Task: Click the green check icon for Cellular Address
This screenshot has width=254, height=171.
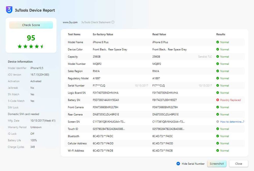Action: (x=218, y=143)
